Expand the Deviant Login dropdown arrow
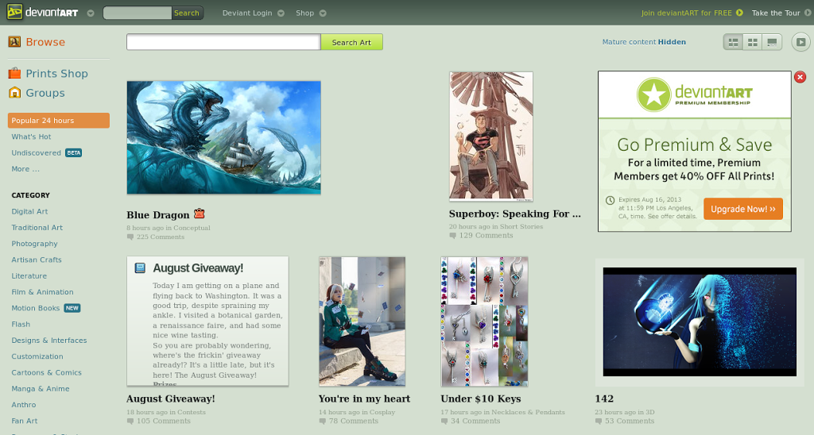 coord(281,13)
